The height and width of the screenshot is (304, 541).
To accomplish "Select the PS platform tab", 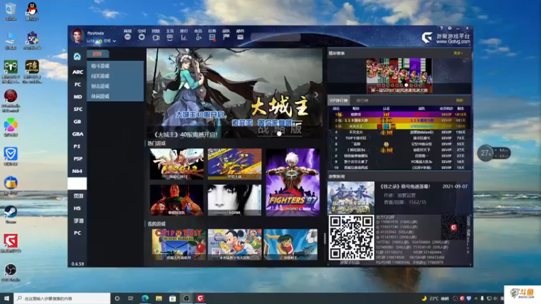I will click(77, 147).
